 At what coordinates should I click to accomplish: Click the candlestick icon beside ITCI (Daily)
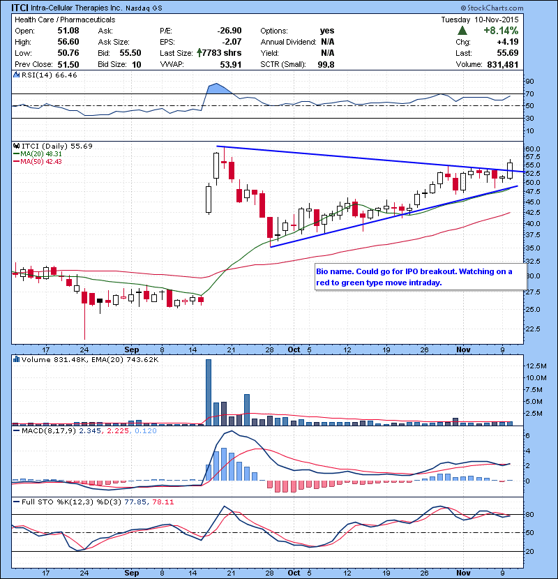click(x=16, y=146)
